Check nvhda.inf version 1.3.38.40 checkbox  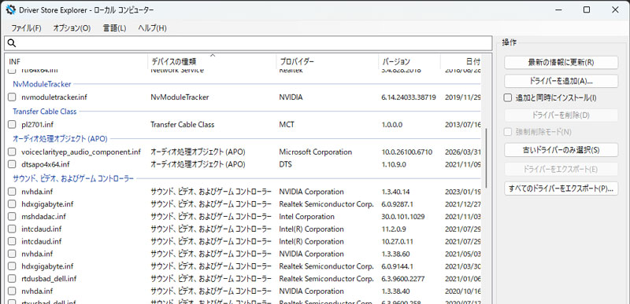[12, 291]
